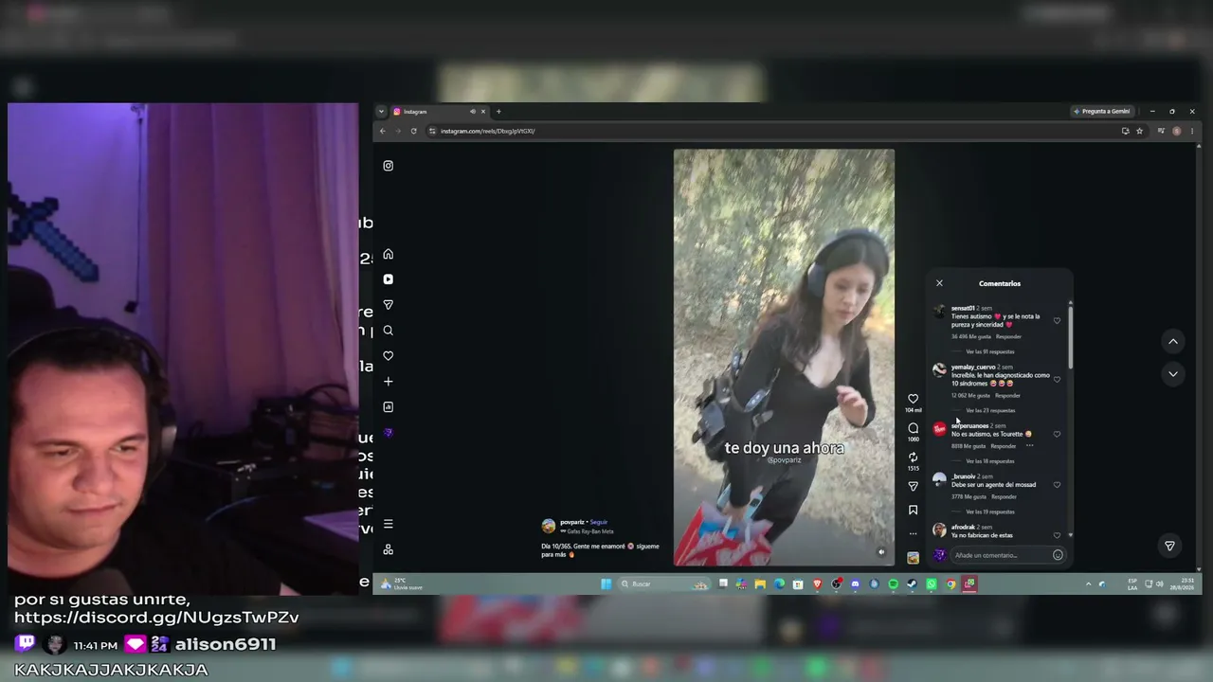Reply to yemalay_cuervo's comment
The width and height of the screenshot is (1213, 682).
coord(1007,395)
